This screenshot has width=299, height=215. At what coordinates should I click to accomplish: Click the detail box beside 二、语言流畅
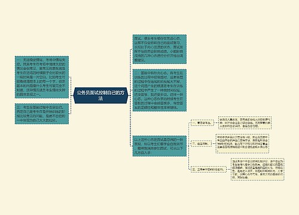tap(242, 143)
